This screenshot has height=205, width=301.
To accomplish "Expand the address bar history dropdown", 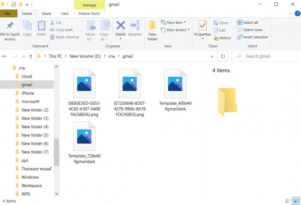I will pyautogui.click(x=212, y=57).
